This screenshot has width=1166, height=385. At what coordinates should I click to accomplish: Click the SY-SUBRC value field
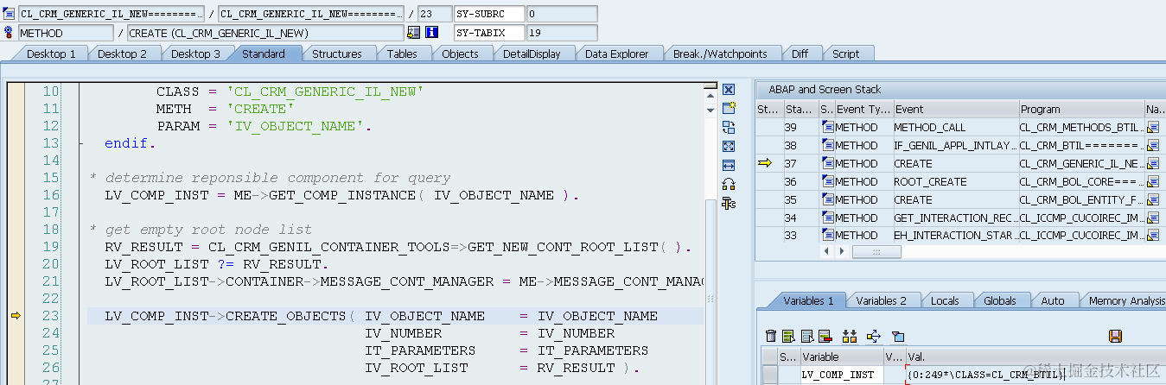(x=562, y=14)
